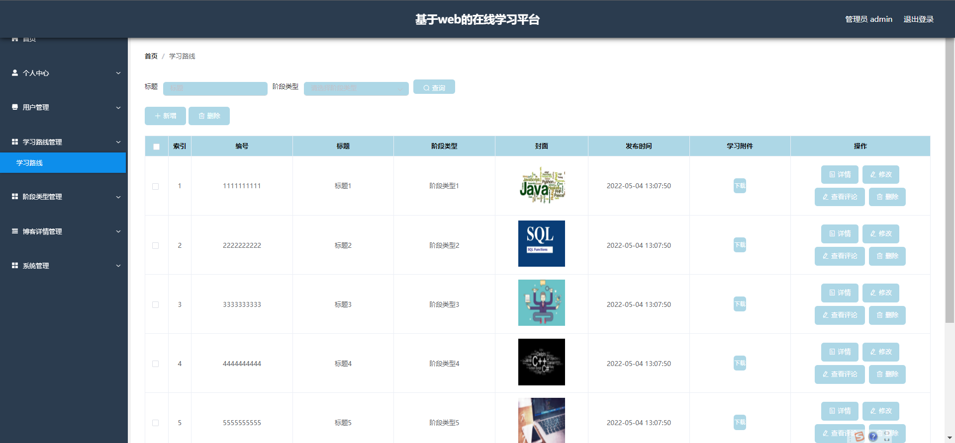Download the attachment for 标题3

[740, 304]
